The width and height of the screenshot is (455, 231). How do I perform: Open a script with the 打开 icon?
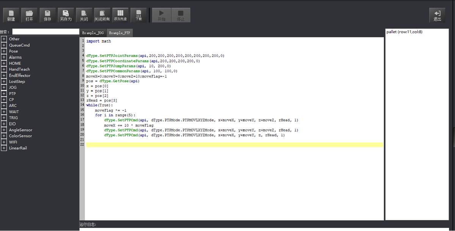pyautogui.click(x=29, y=15)
